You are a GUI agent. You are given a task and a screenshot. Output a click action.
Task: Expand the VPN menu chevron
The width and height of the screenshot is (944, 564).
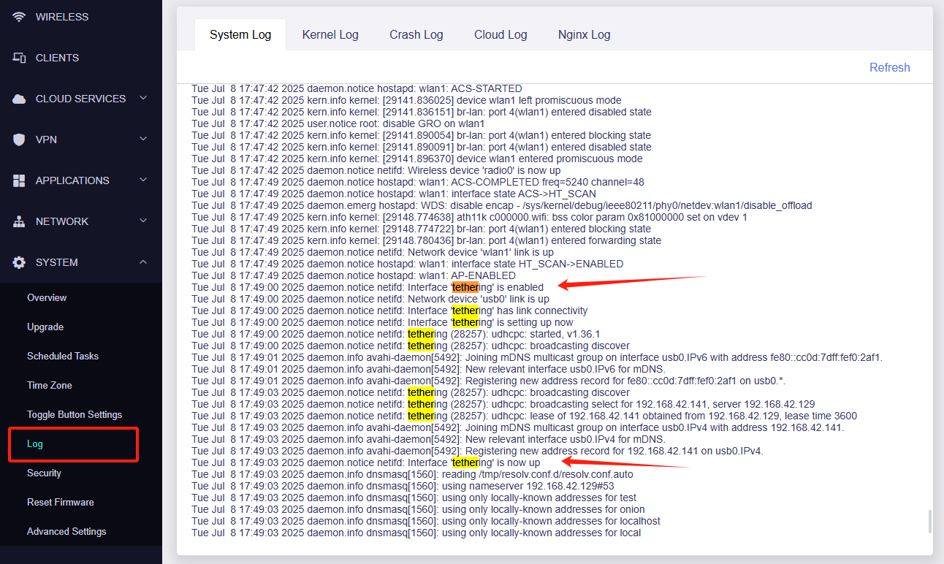pos(143,140)
